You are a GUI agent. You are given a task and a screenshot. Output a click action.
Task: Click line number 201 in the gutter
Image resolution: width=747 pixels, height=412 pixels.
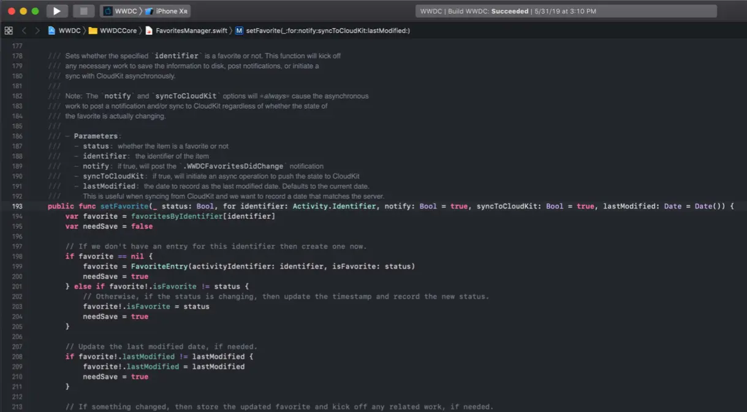point(17,286)
